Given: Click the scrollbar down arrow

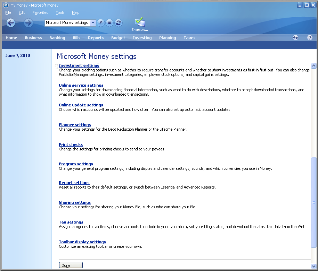Looking at the screenshot, I should point(313,266).
